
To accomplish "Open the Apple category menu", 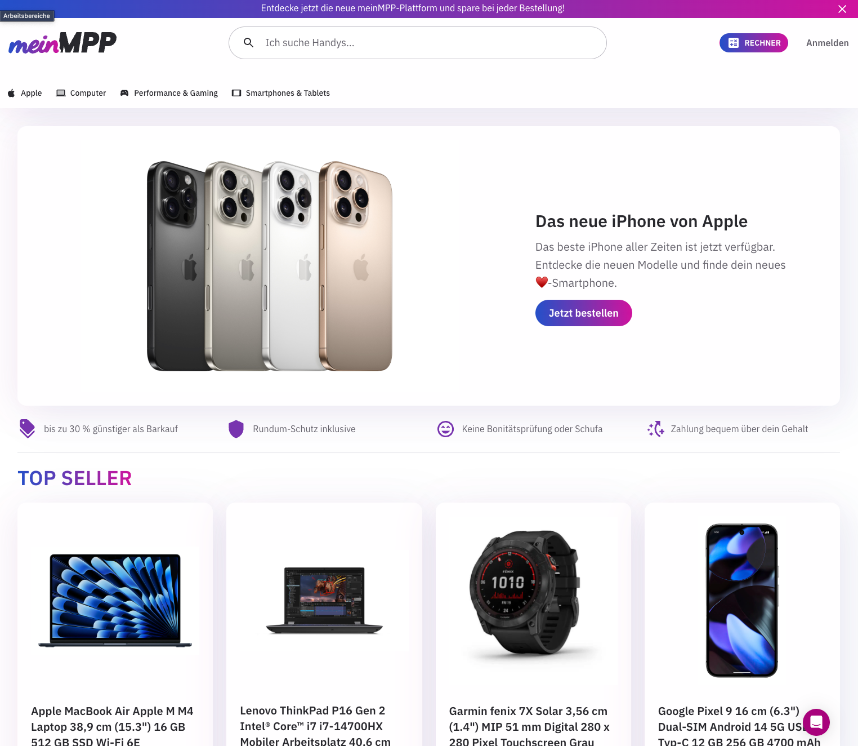I will pos(25,93).
